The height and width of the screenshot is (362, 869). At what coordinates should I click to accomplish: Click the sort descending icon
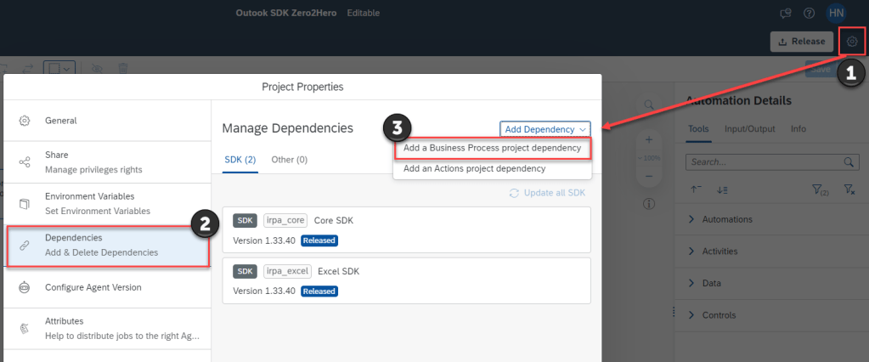click(x=721, y=190)
